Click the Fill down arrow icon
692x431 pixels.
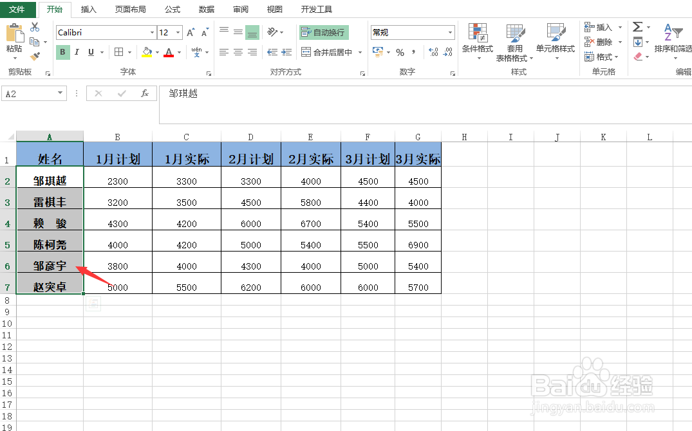(x=638, y=42)
